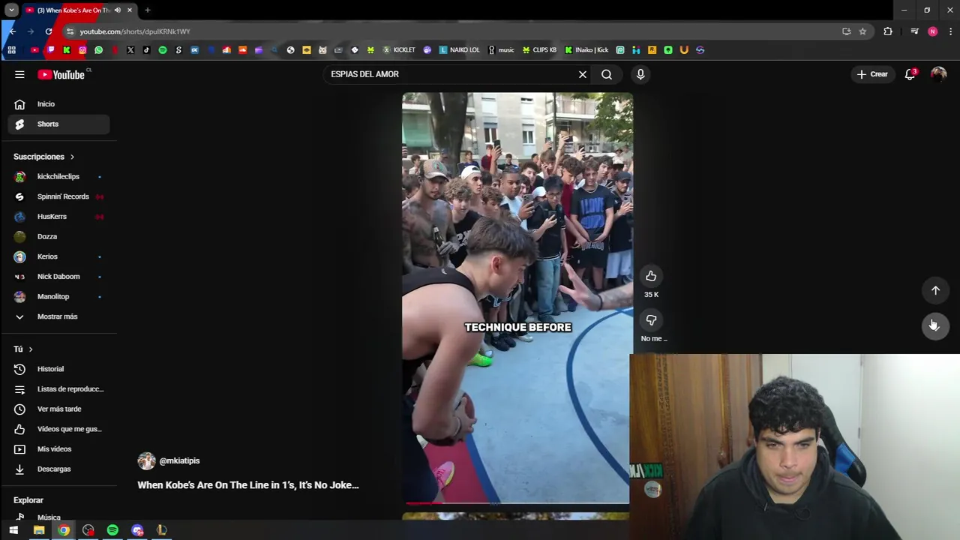Open Listas de reproducción in the sidebar

(58, 389)
